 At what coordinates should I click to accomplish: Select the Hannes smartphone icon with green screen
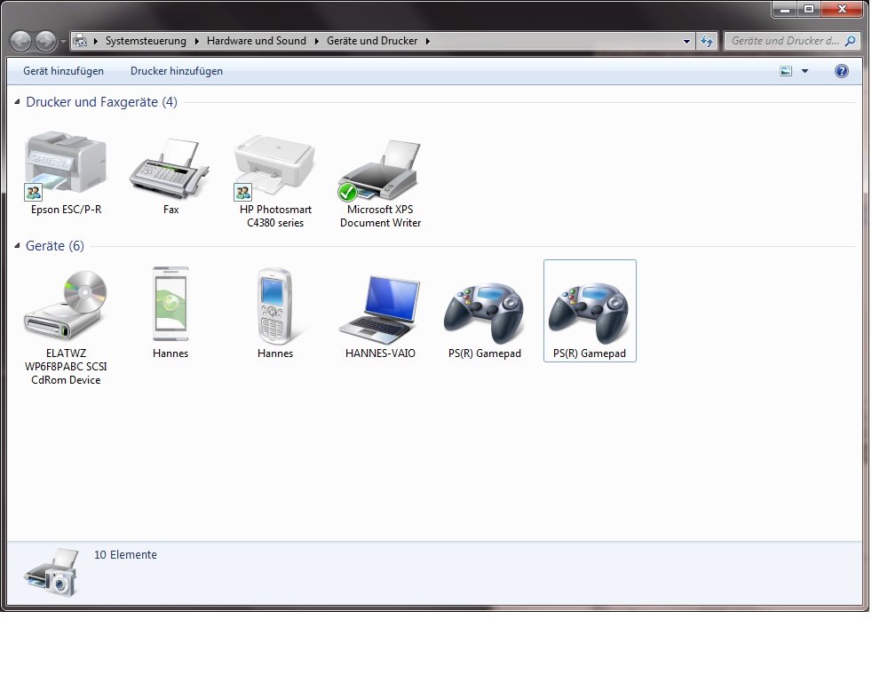point(170,304)
